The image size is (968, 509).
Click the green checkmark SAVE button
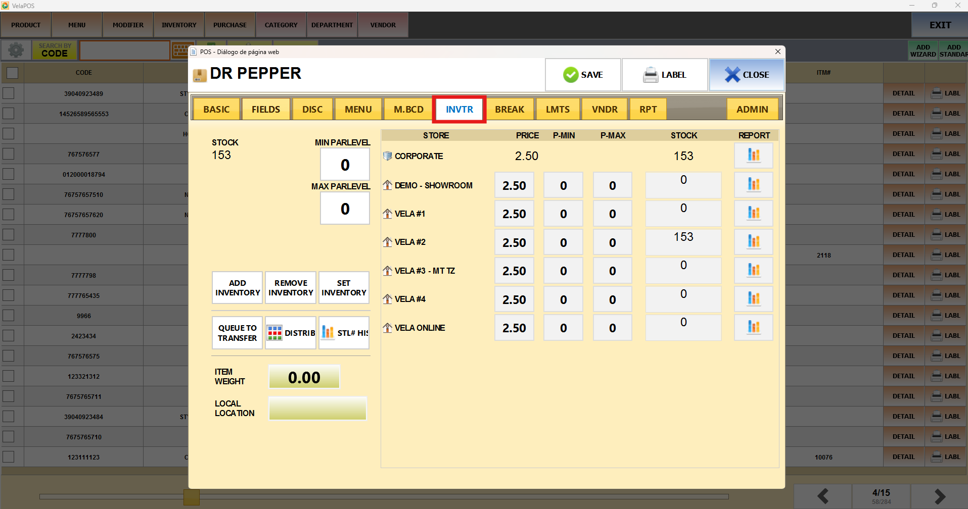pos(583,75)
